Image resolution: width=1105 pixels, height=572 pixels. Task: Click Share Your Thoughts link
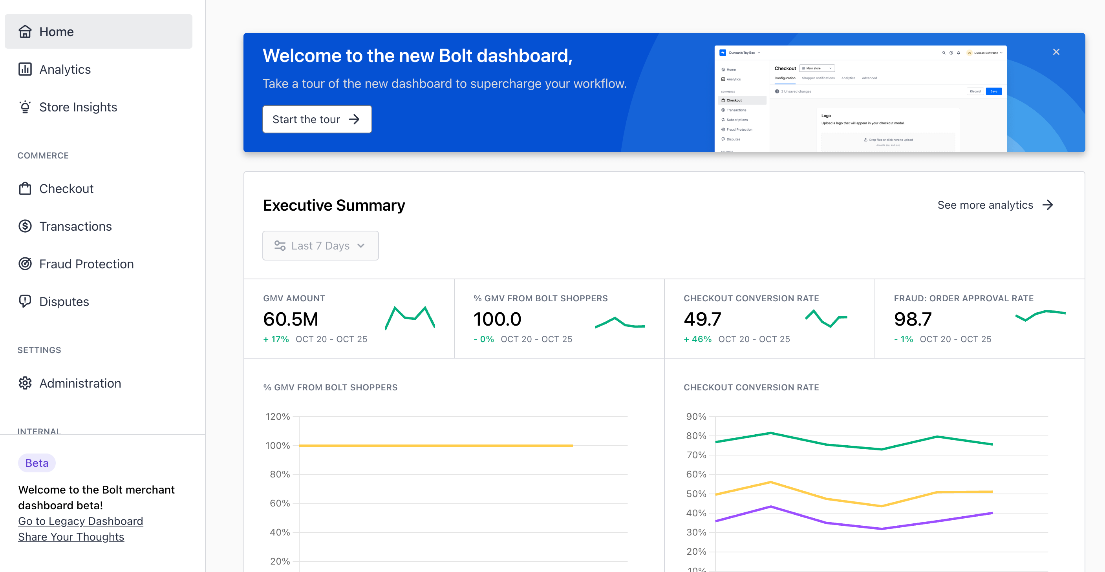pyautogui.click(x=71, y=536)
